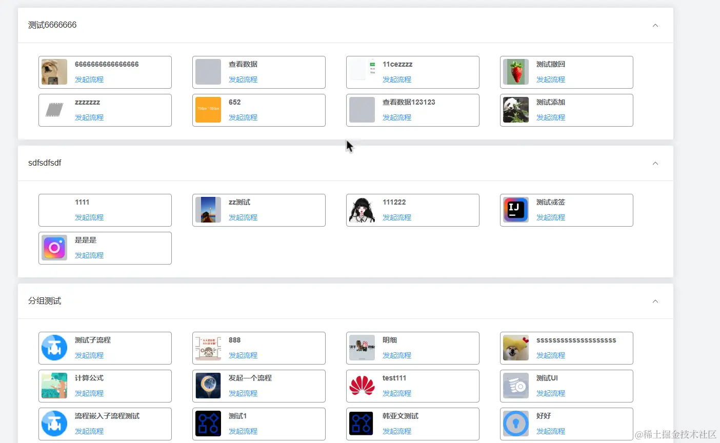Click 发起流程 link under 是是是
Screen dimensions: 720x443
pos(89,255)
